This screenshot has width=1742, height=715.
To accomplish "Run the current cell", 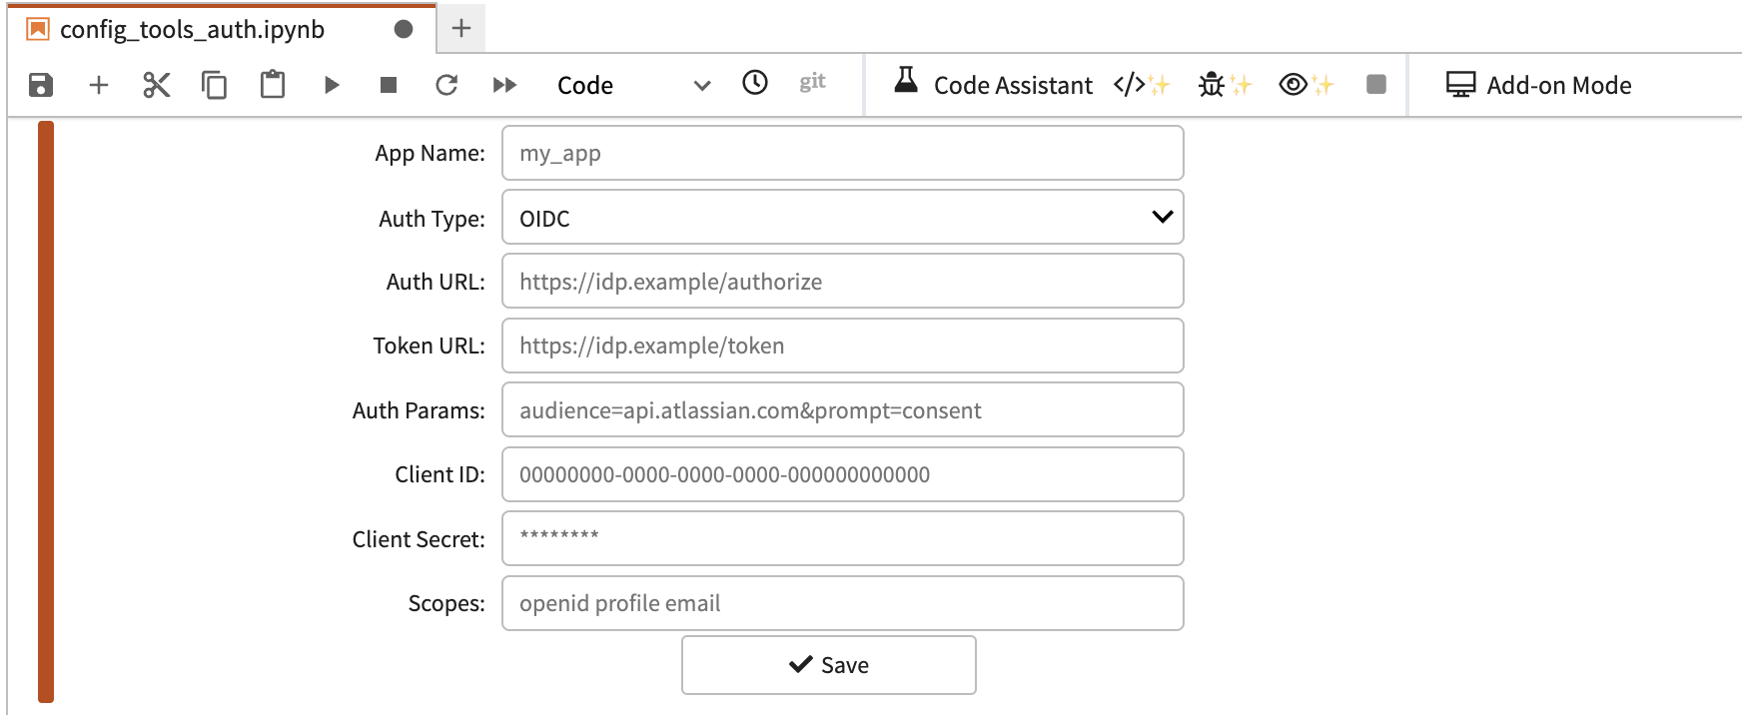I will point(331,85).
